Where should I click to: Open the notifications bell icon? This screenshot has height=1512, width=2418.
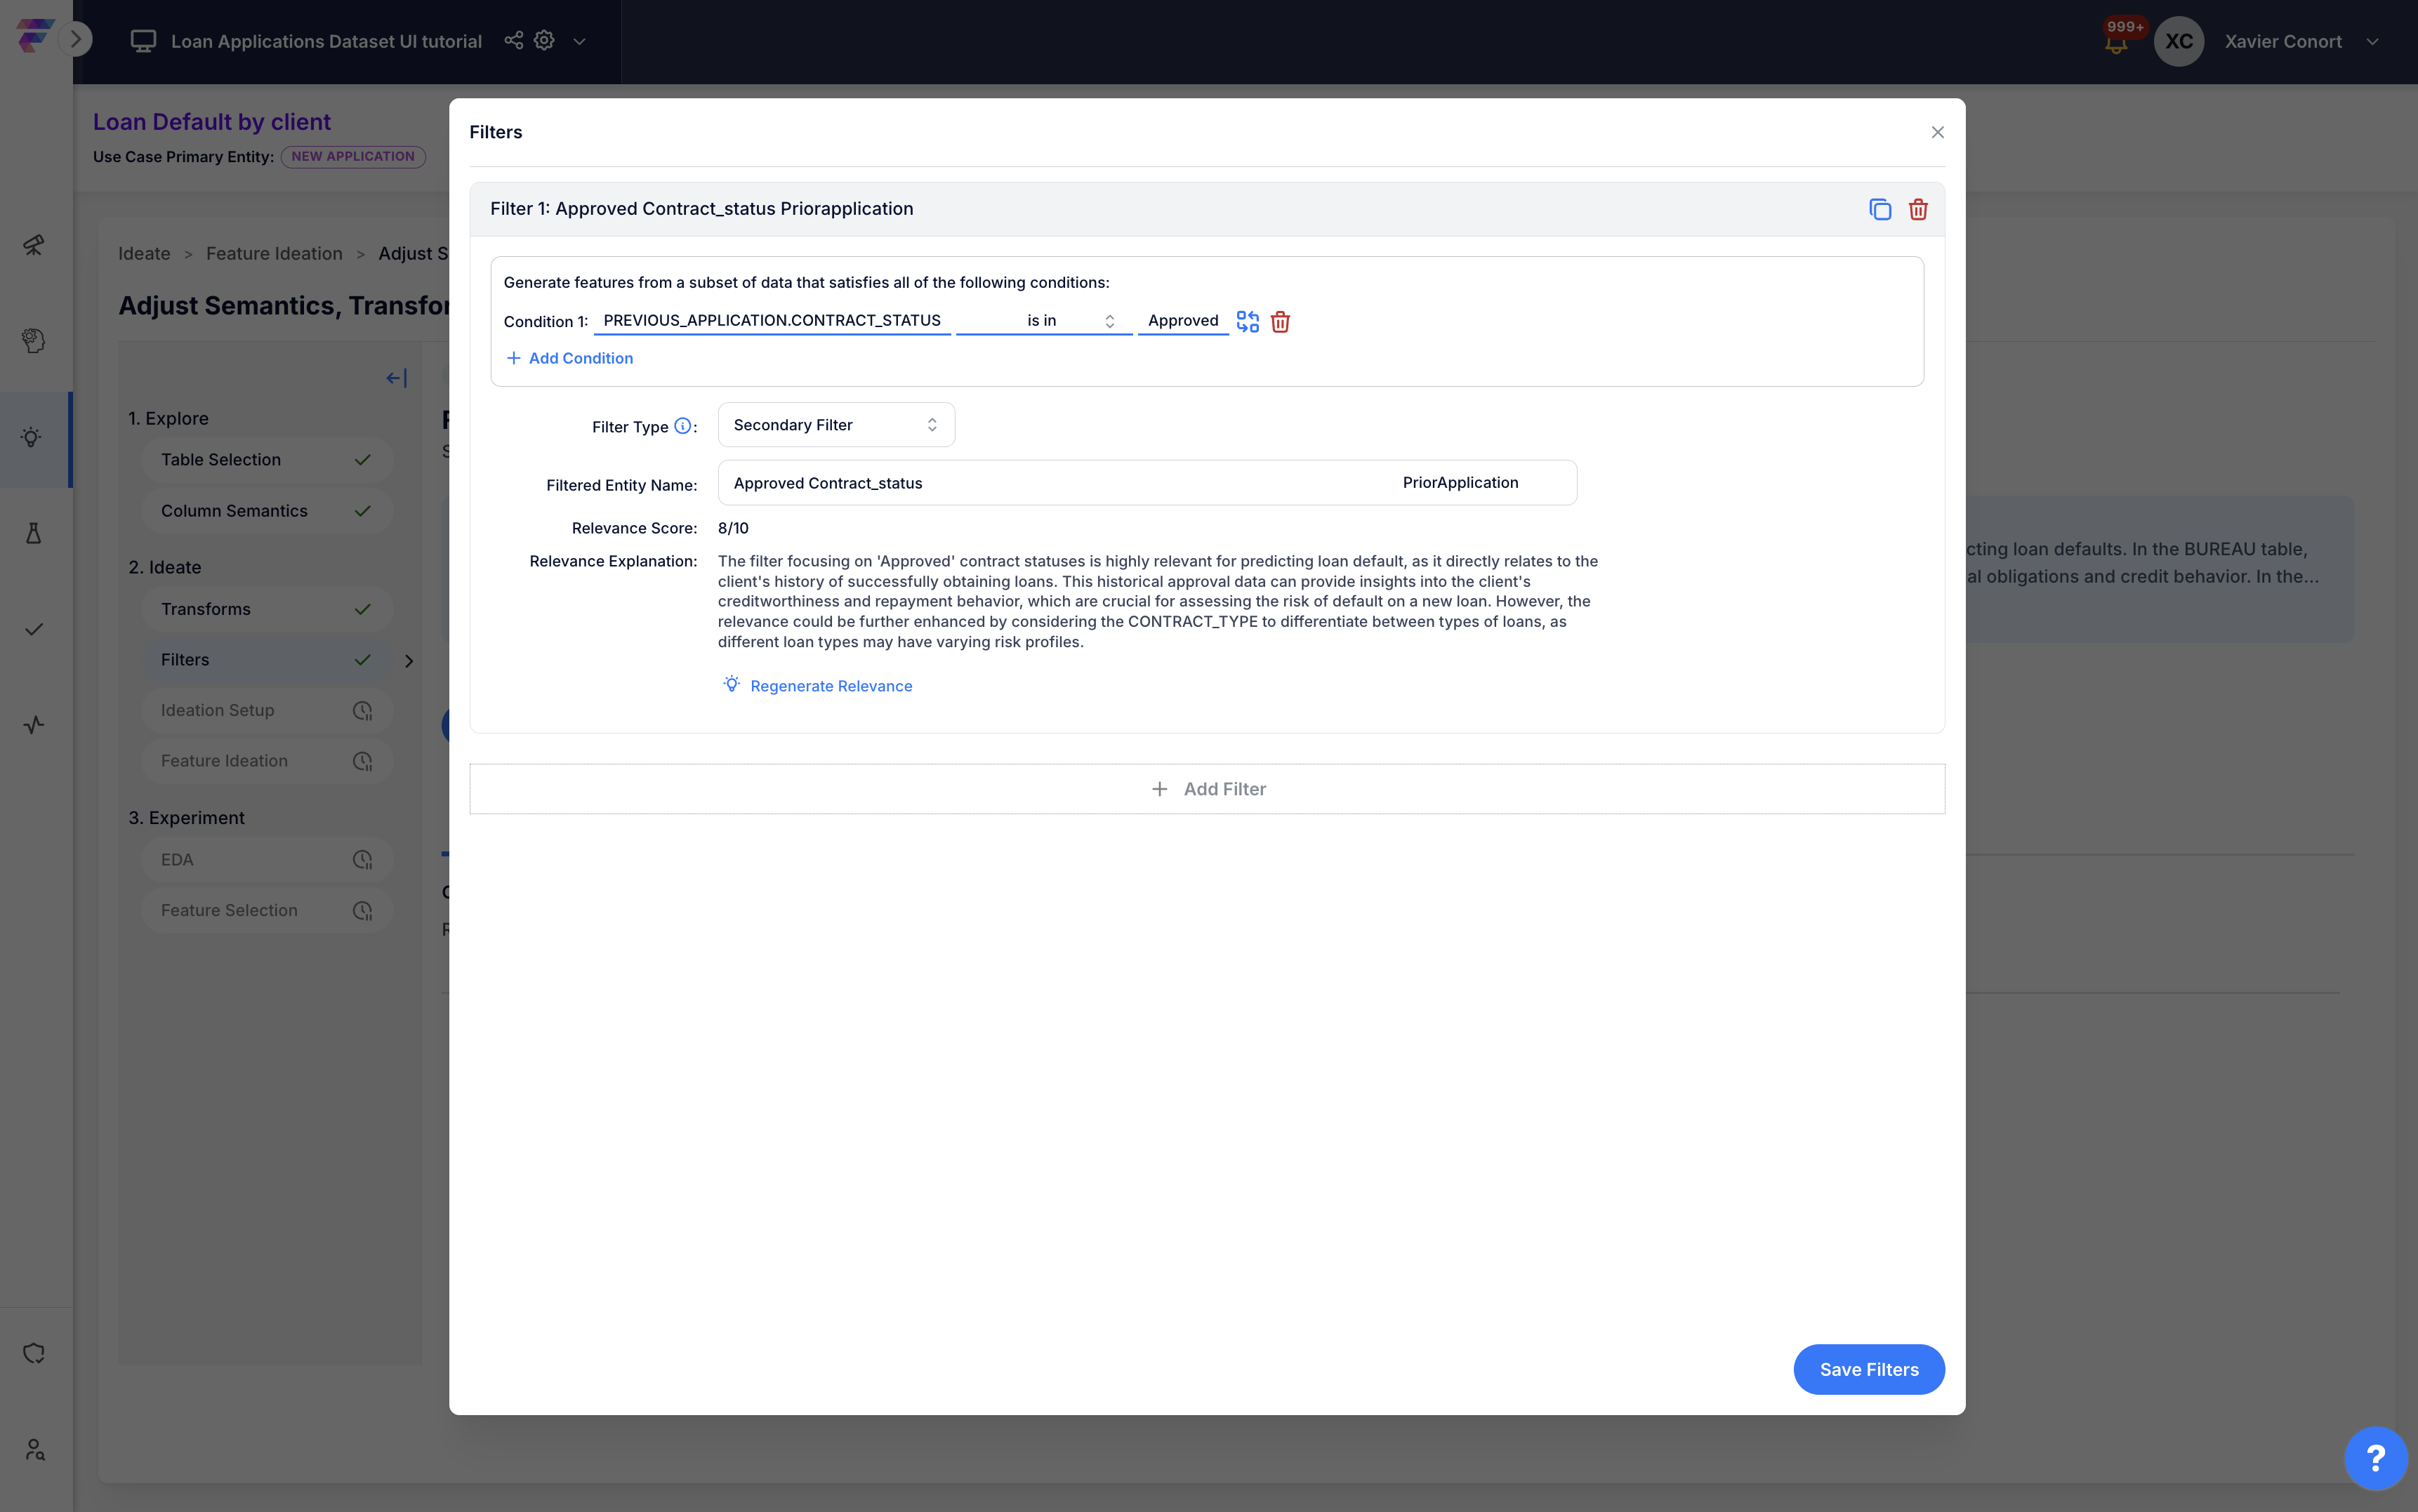(2115, 44)
